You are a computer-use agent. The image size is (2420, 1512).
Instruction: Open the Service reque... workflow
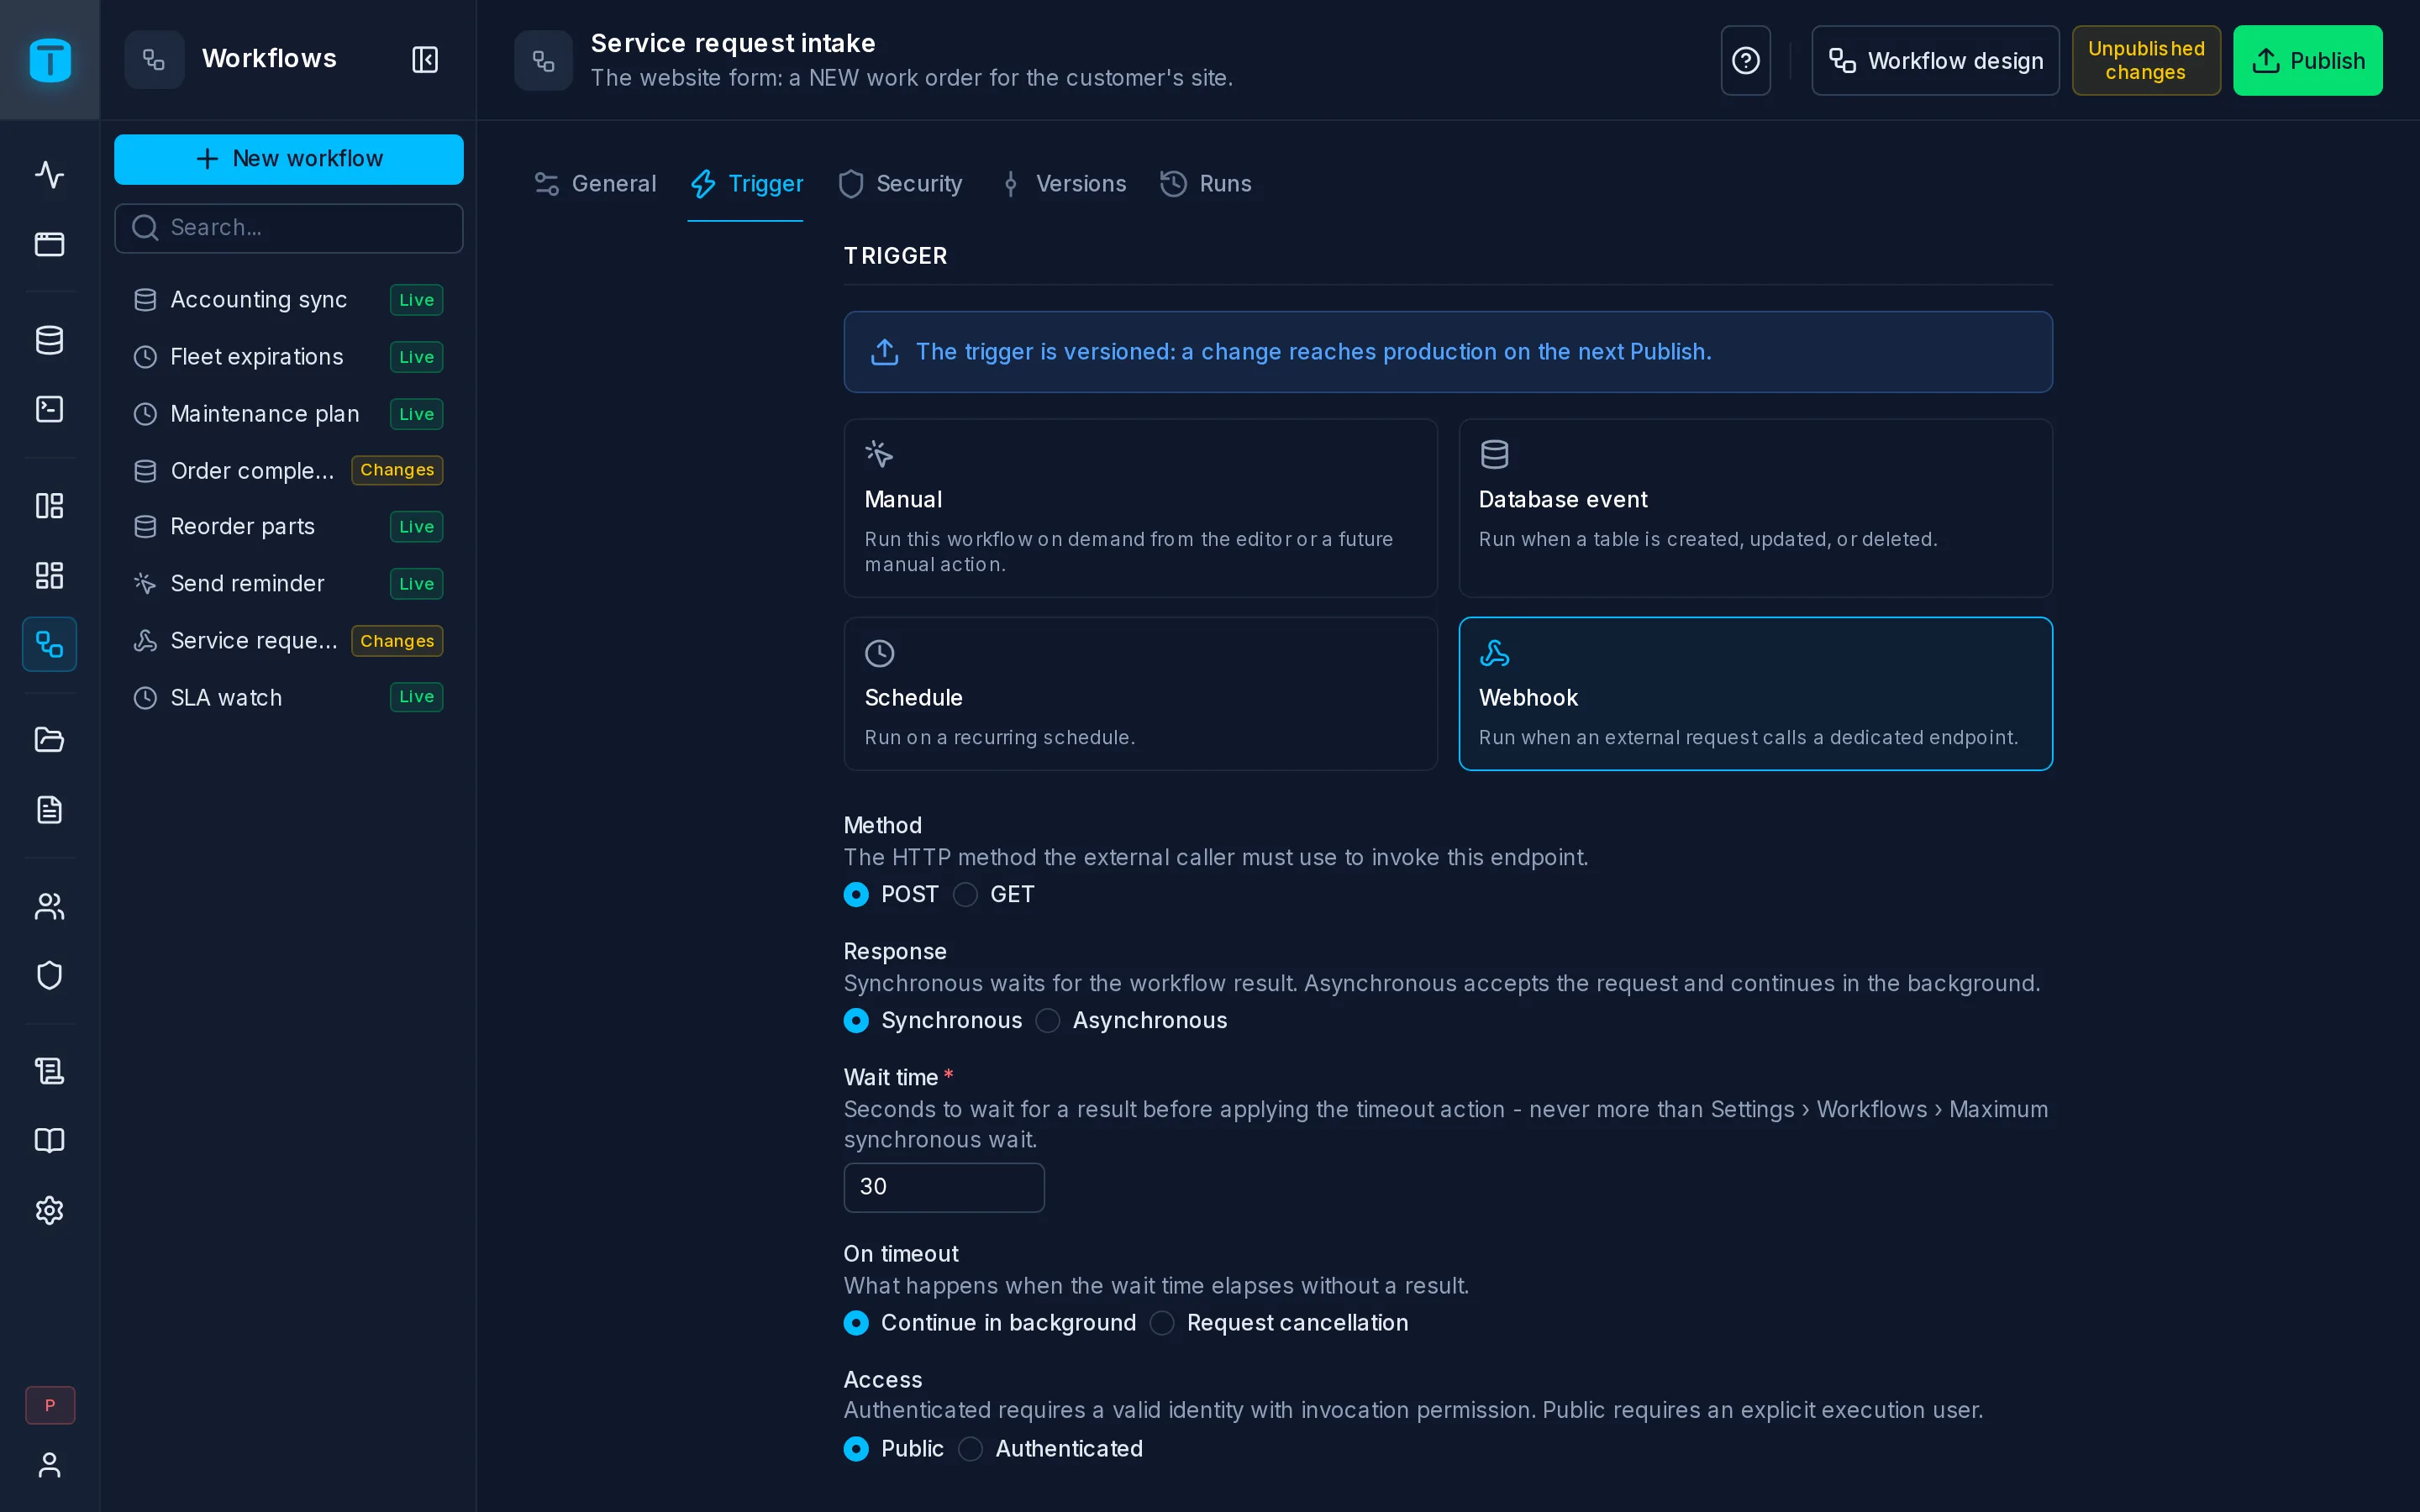click(288, 640)
